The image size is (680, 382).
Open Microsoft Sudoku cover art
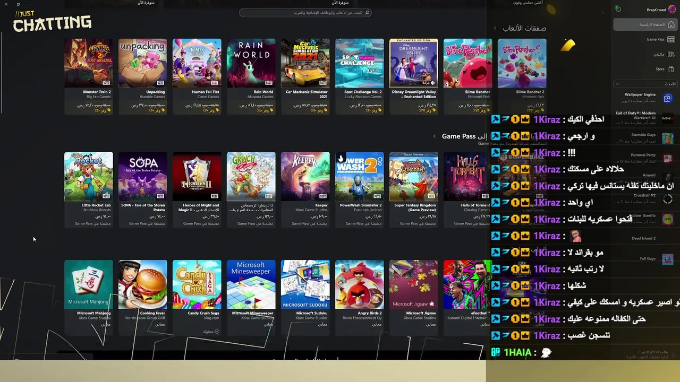pyautogui.click(x=305, y=284)
